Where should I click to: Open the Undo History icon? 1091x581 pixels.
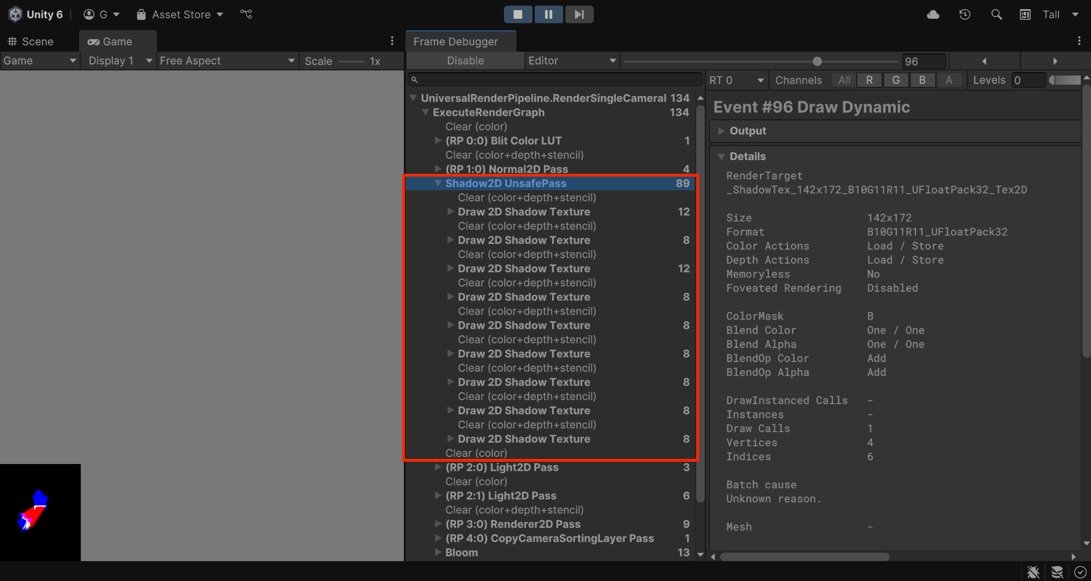965,15
